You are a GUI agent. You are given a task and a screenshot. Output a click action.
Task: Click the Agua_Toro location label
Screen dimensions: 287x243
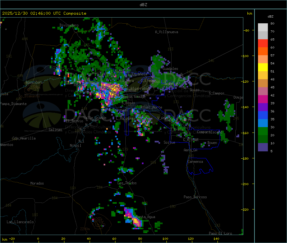(34, 82)
